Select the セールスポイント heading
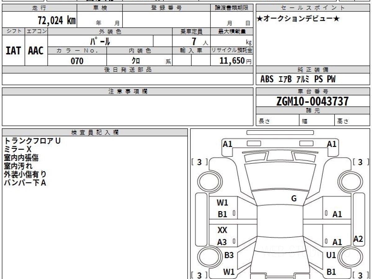 [x=313, y=8]
